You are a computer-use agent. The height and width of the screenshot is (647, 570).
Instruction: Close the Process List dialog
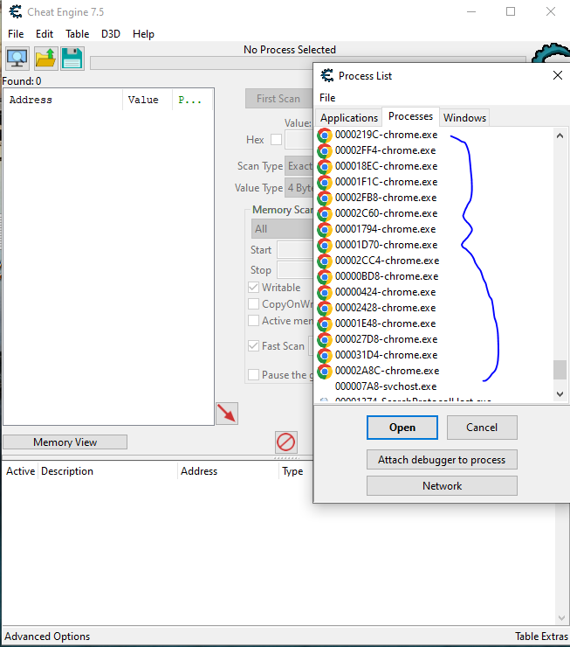558,75
